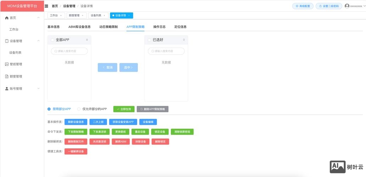Click the green 锁定设备 button

[160, 132]
